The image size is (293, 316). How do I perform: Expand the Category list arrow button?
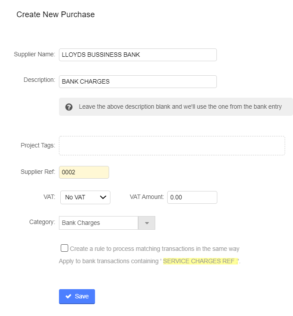[x=146, y=223]
